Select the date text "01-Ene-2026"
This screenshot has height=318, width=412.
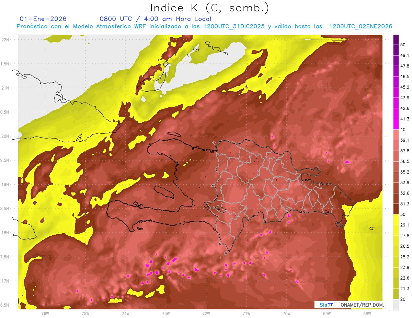tap(43, 19)
